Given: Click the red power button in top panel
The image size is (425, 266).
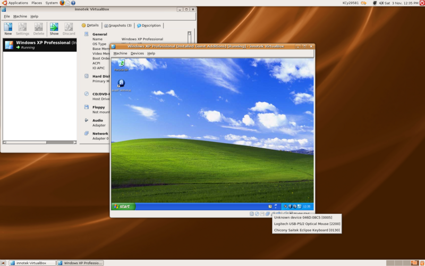Looking at the screenshot, I should click(422, 3).
